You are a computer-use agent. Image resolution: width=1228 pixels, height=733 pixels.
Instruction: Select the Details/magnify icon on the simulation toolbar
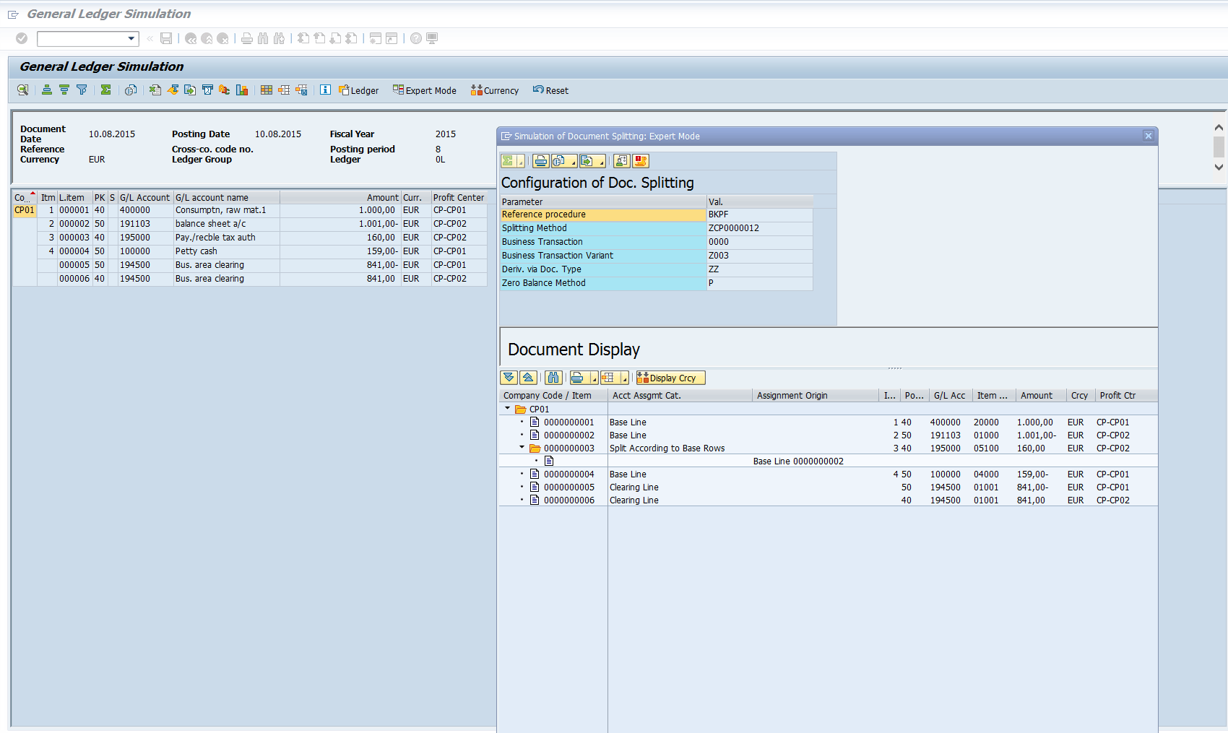22,90
